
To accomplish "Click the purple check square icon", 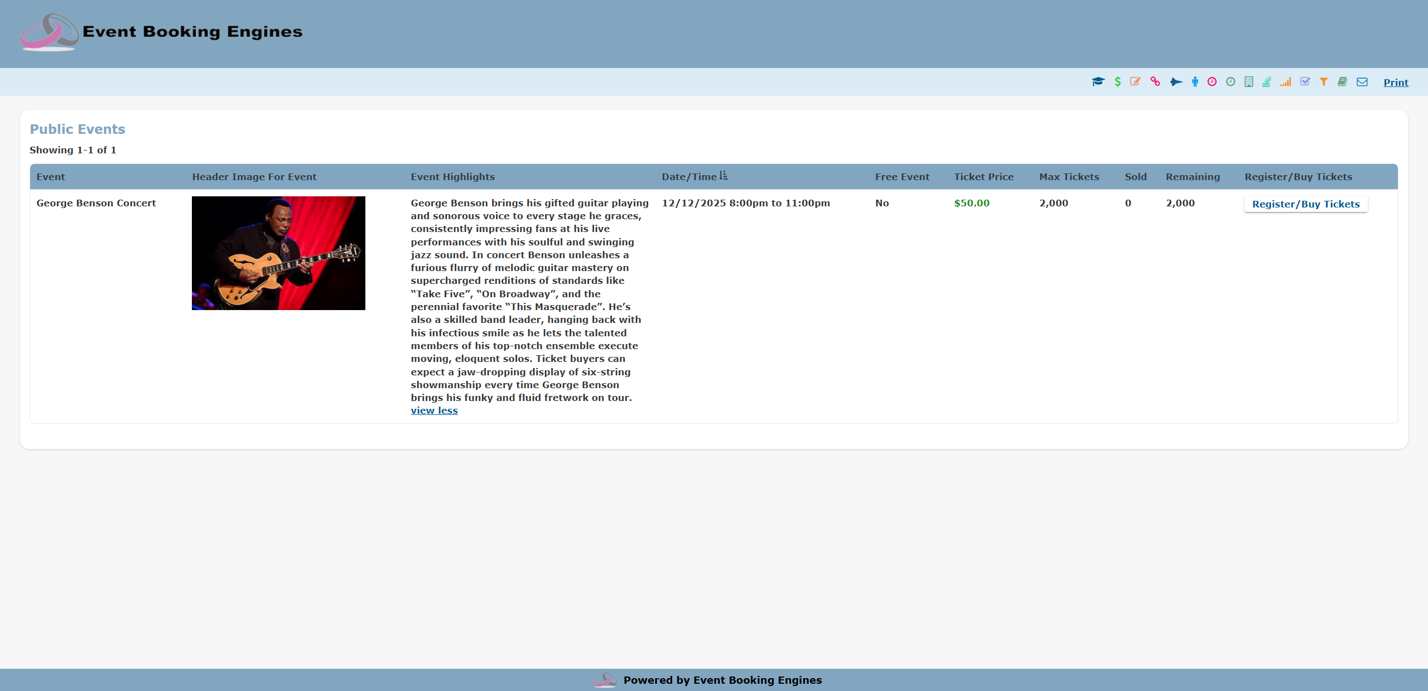I will coord(1305,82).
